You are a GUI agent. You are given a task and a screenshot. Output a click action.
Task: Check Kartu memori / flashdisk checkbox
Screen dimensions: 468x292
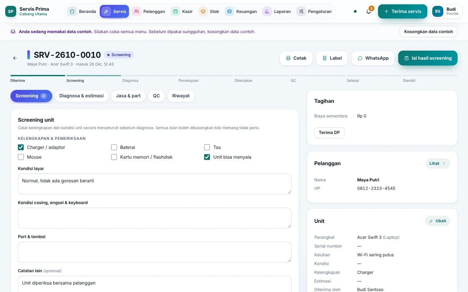(x=114, y=157)
